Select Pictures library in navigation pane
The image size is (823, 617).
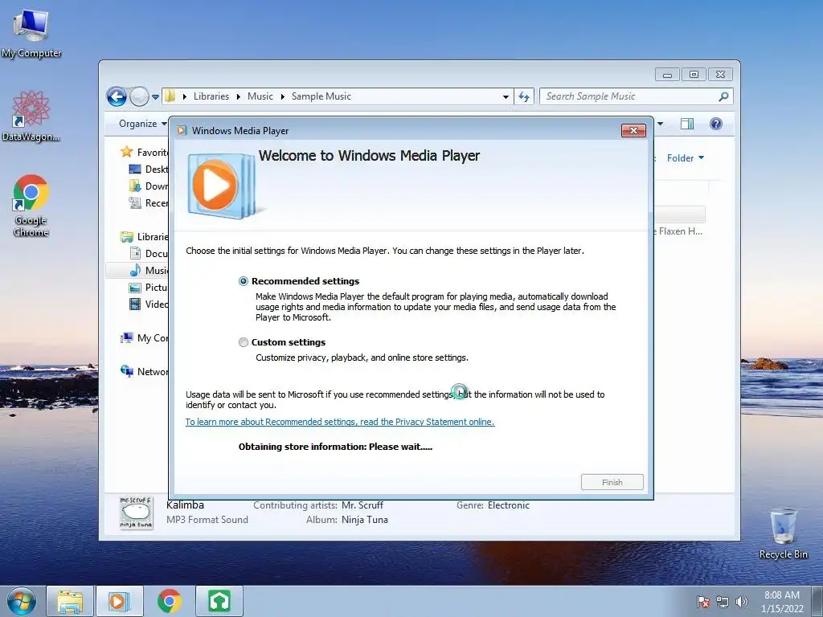click(149, 288)
